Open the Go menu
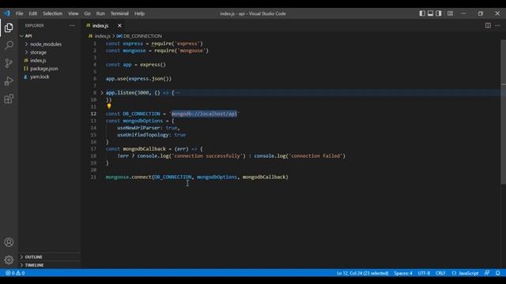The width and height of the screenshot is (506, 284). tap(88, 13)
